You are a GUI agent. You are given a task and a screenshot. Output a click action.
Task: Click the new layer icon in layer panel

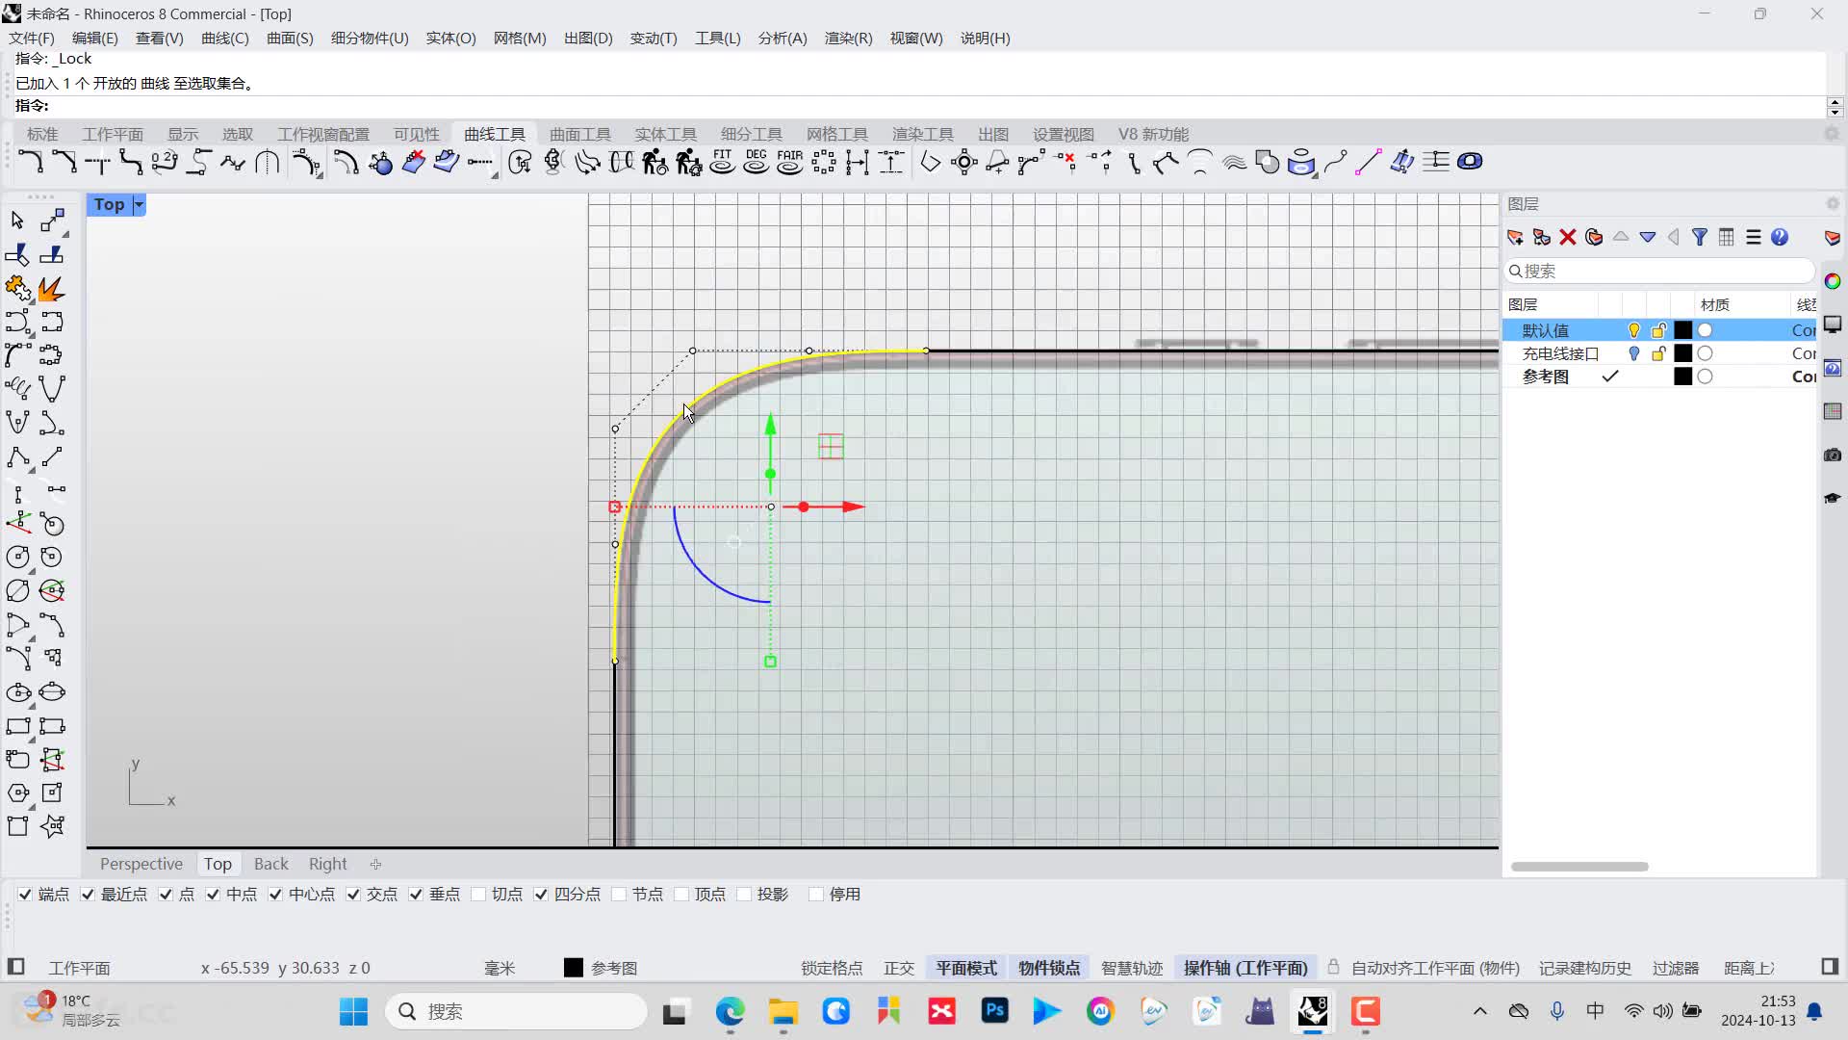[x=1515, y=237]
